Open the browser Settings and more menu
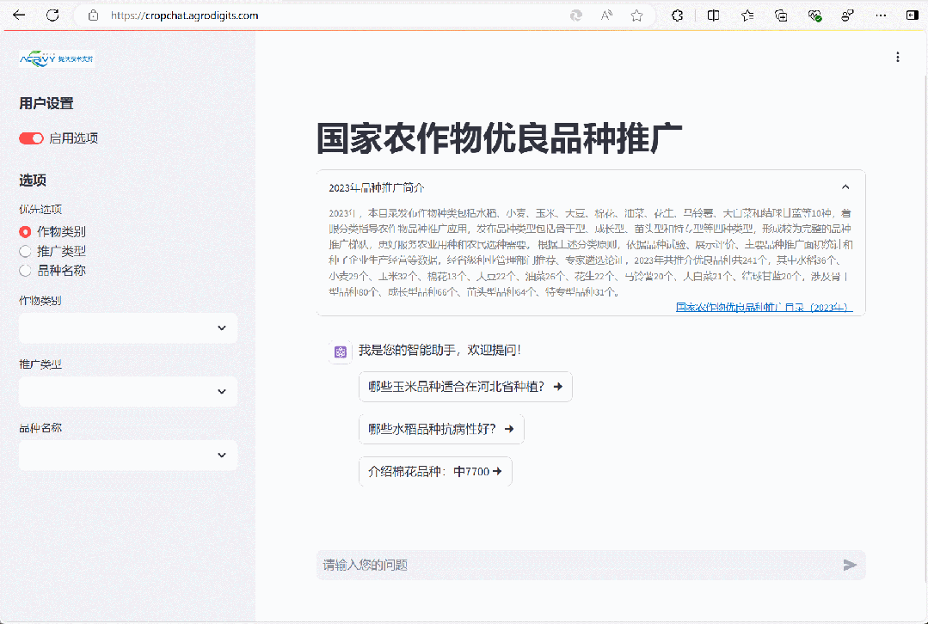928x624 pixels. pyautogui.click(x=880, y=15)
